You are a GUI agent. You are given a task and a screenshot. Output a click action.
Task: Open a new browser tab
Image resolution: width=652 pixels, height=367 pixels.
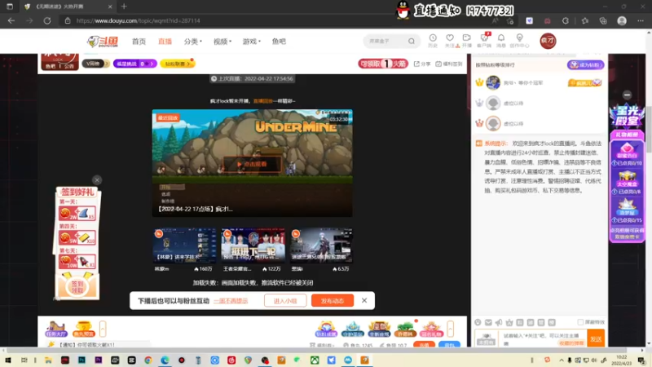tap(124, 7)
